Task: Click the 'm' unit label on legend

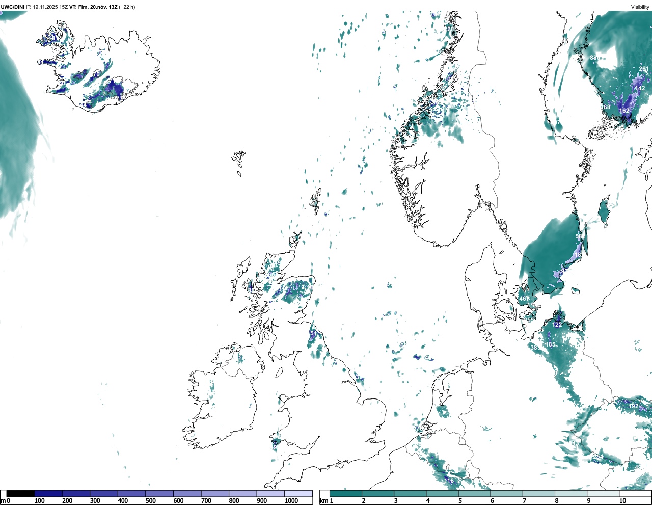Action: point(3,501)
